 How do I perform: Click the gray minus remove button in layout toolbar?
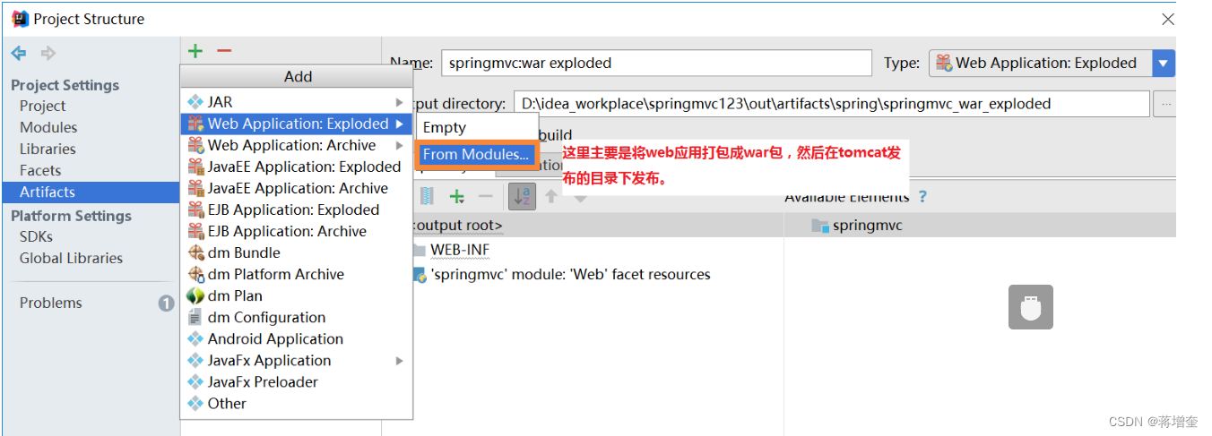[x=486, y=196]
